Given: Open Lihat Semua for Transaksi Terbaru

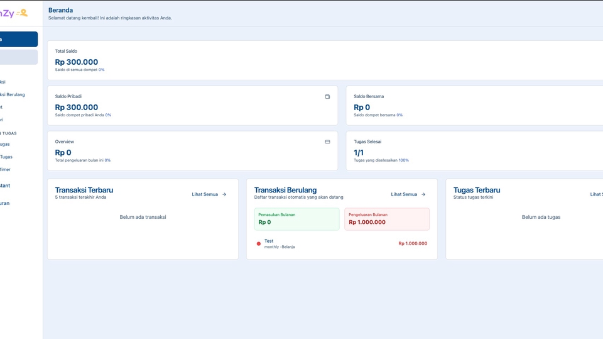Looking at the screenshot, I should pyautogui.click(x=205, y=194).
